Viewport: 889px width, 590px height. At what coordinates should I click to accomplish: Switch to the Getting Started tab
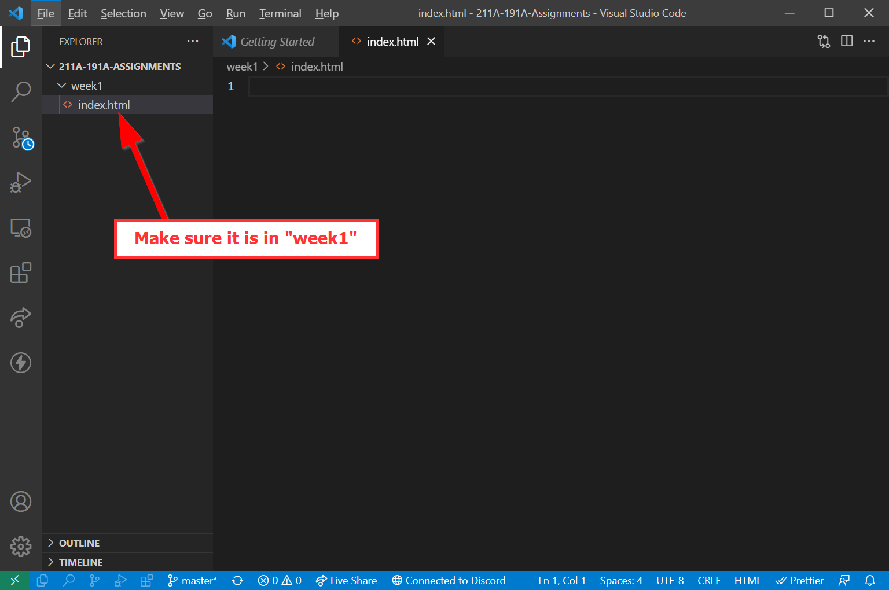(x=277, y=42)
